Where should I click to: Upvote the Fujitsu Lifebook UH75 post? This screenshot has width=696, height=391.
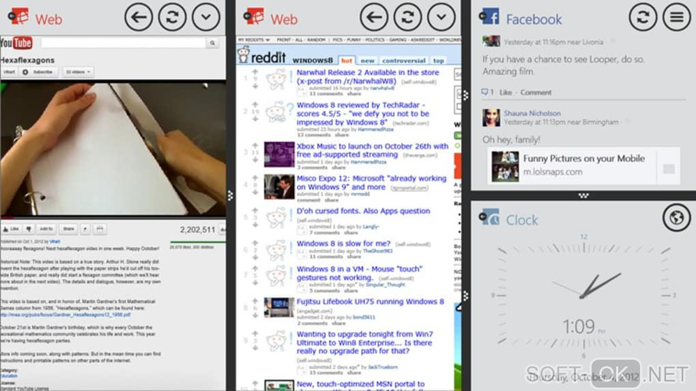pos(255,300)
